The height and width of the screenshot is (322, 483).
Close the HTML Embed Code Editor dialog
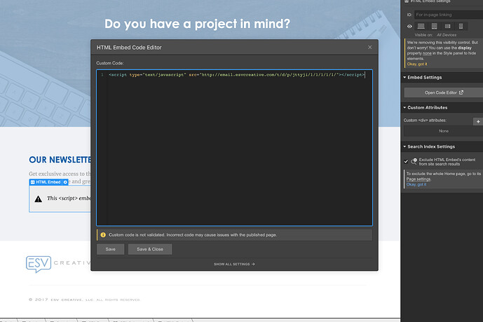369,47
